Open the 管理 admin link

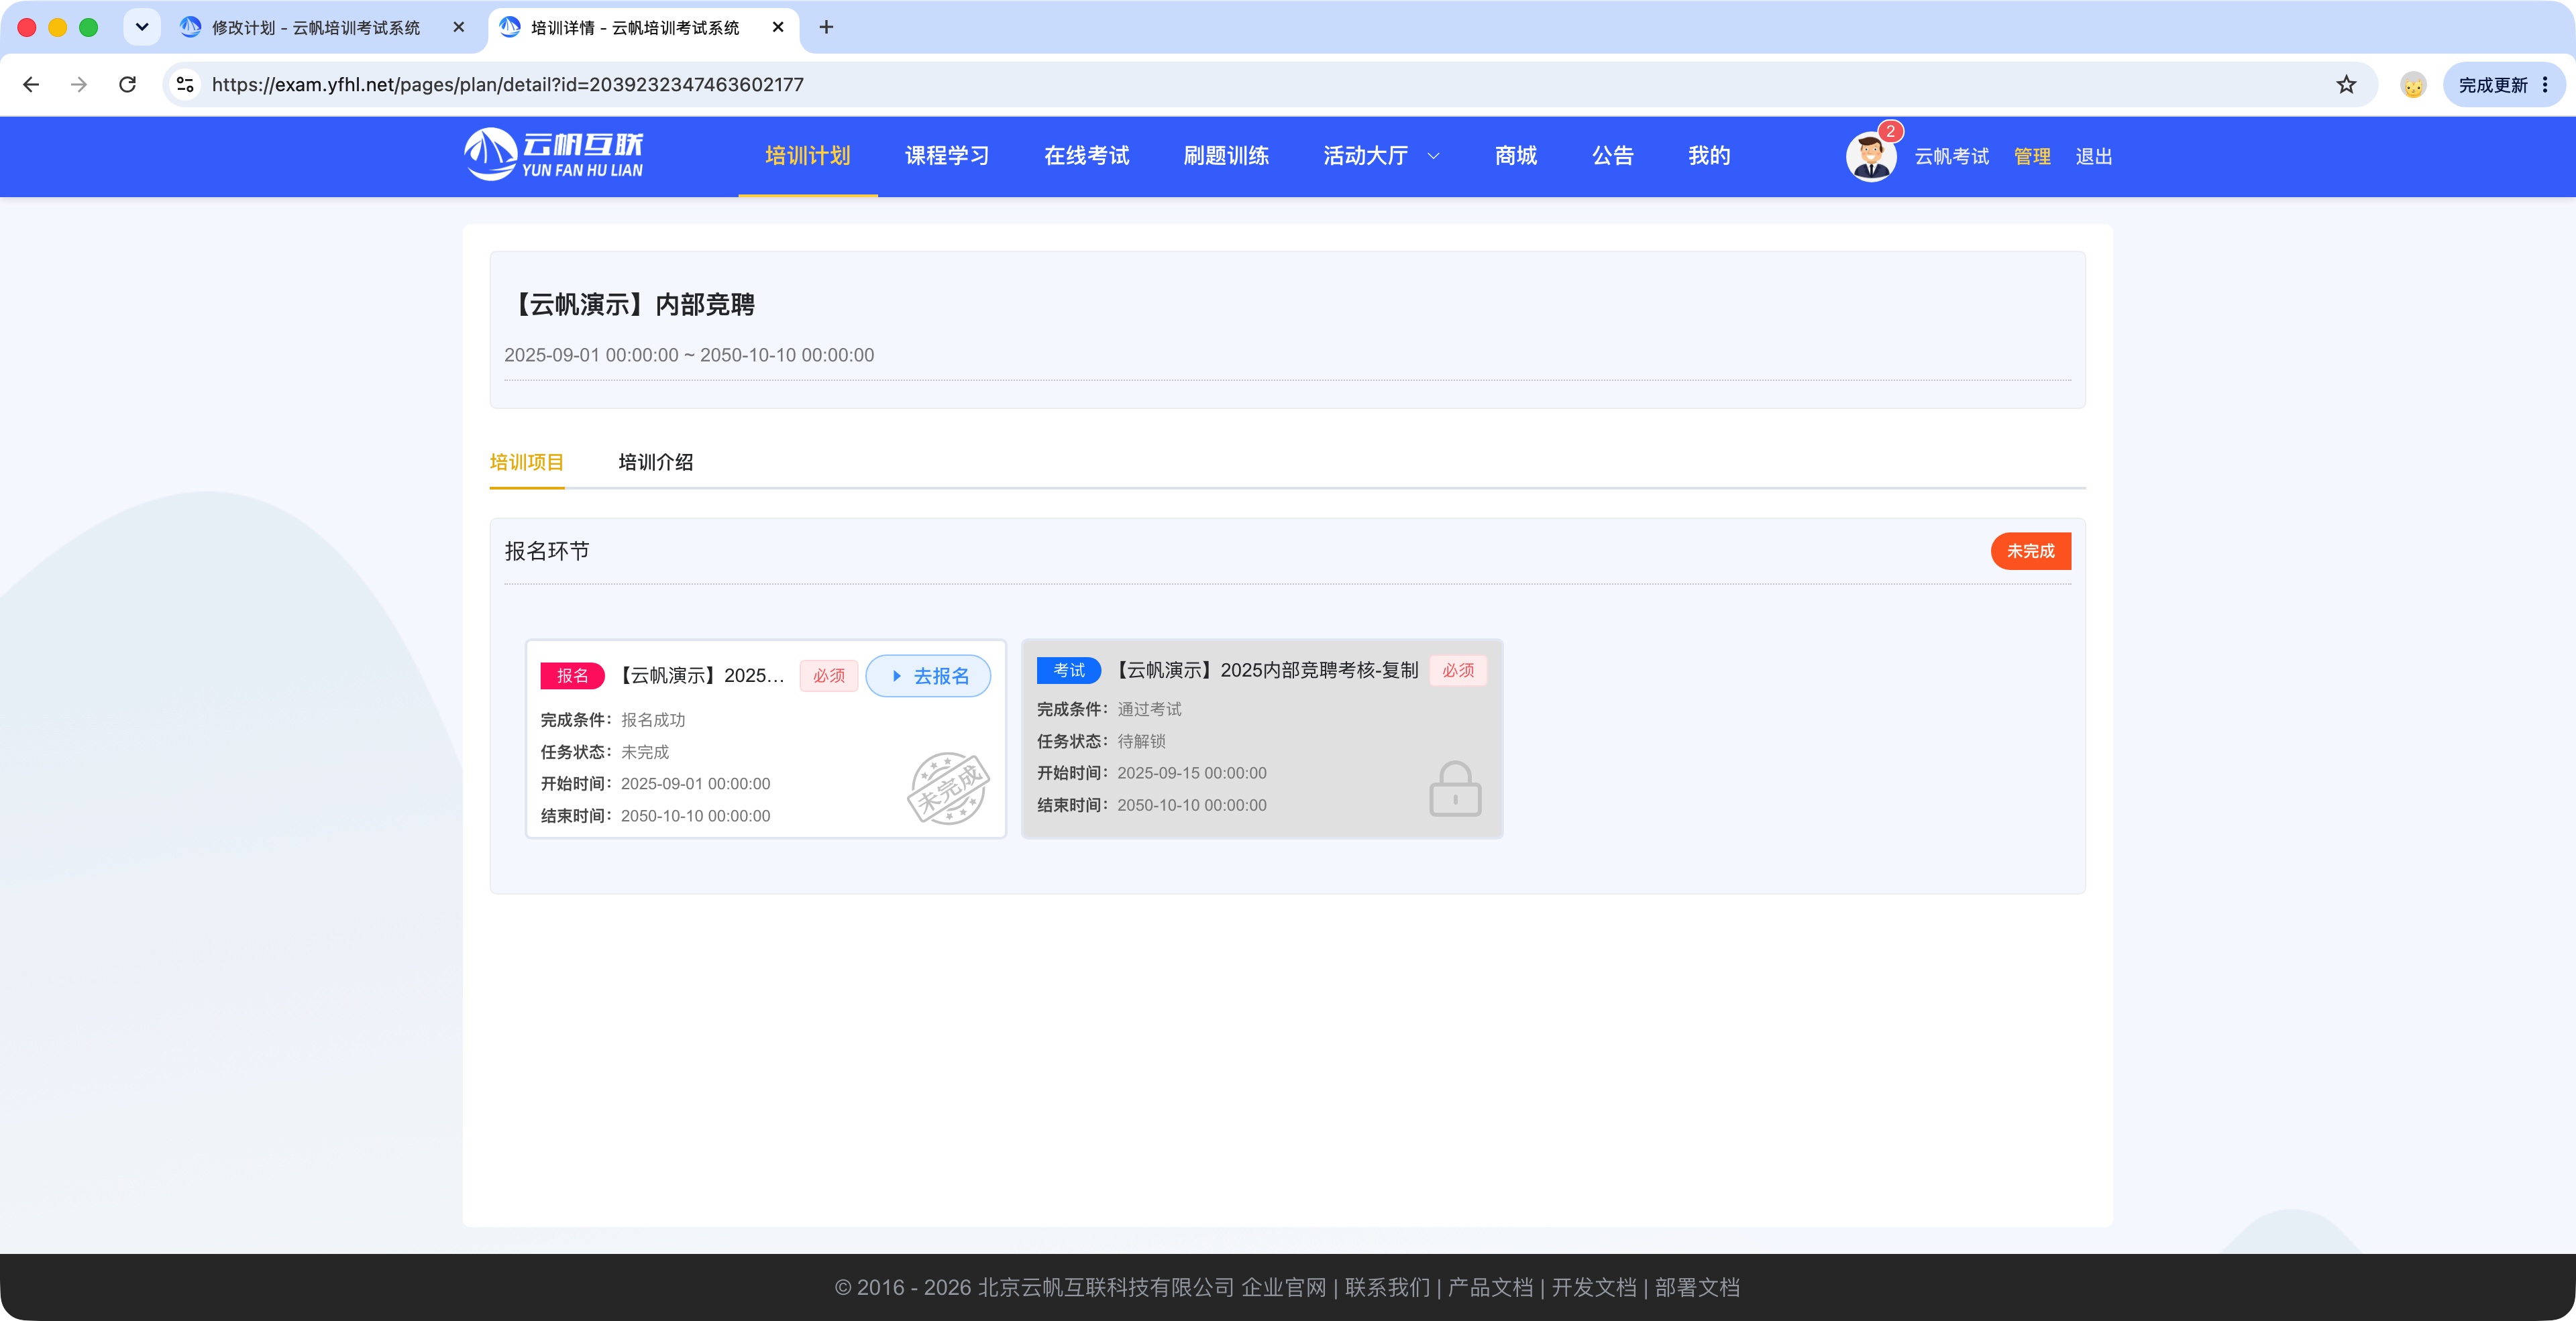[x=2032, y=157]
